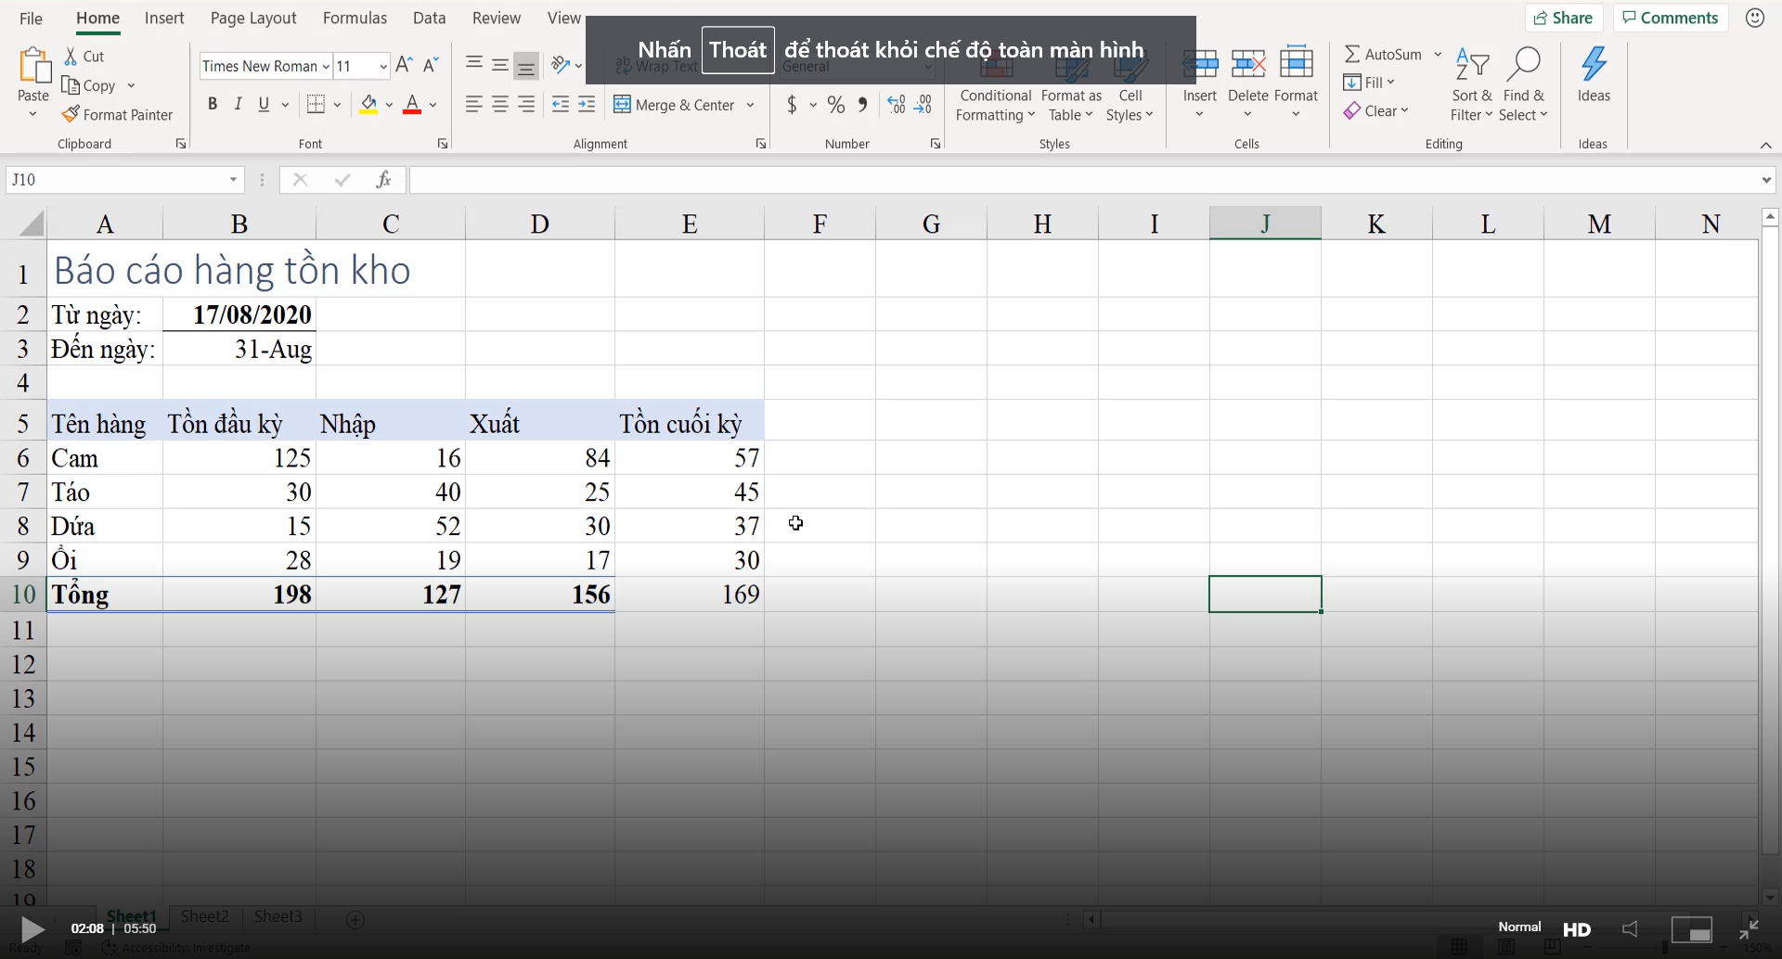Viewport: 1782px width, 959px height.
Task: Toggle middle vertical alignment
Action: [500, 64]
